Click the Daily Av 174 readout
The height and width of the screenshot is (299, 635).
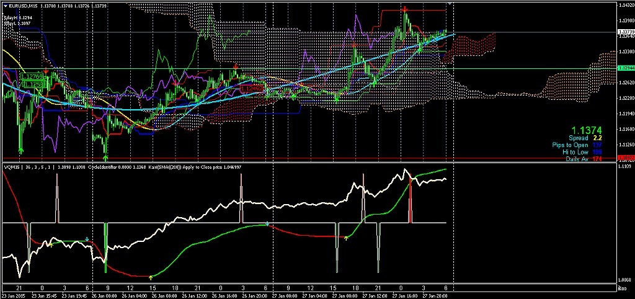pos(584,159)
